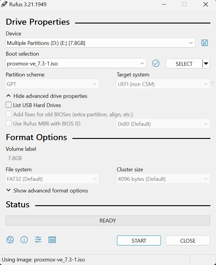The width and height of the screenshot is (216, 265).
Task: Click the question mark next to Target system
Action: pyautogui.click(x=212, y=84)
